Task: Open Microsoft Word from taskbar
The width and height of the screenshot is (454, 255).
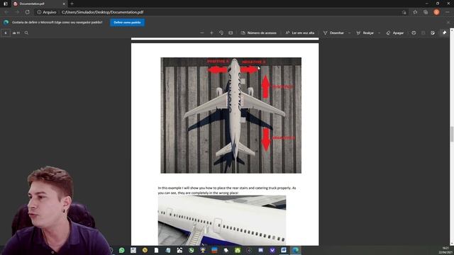Action: click(x=284, y=250)
